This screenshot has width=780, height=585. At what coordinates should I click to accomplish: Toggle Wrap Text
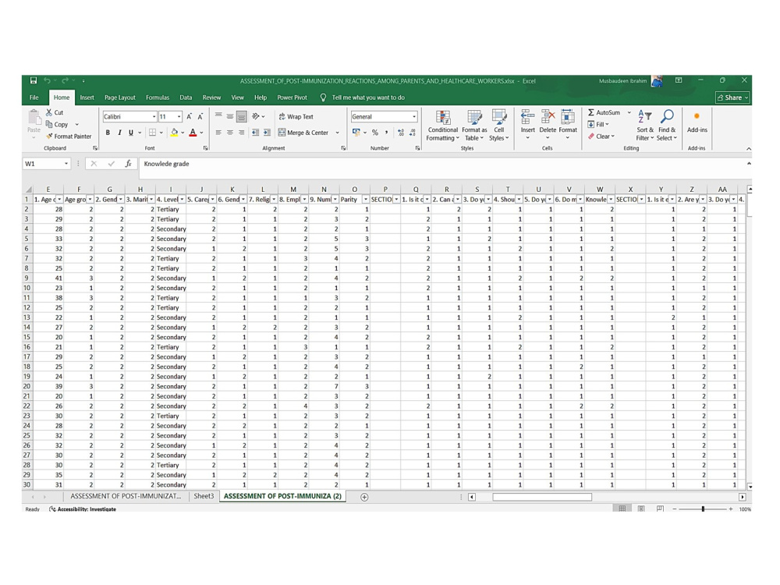(296, 116)
